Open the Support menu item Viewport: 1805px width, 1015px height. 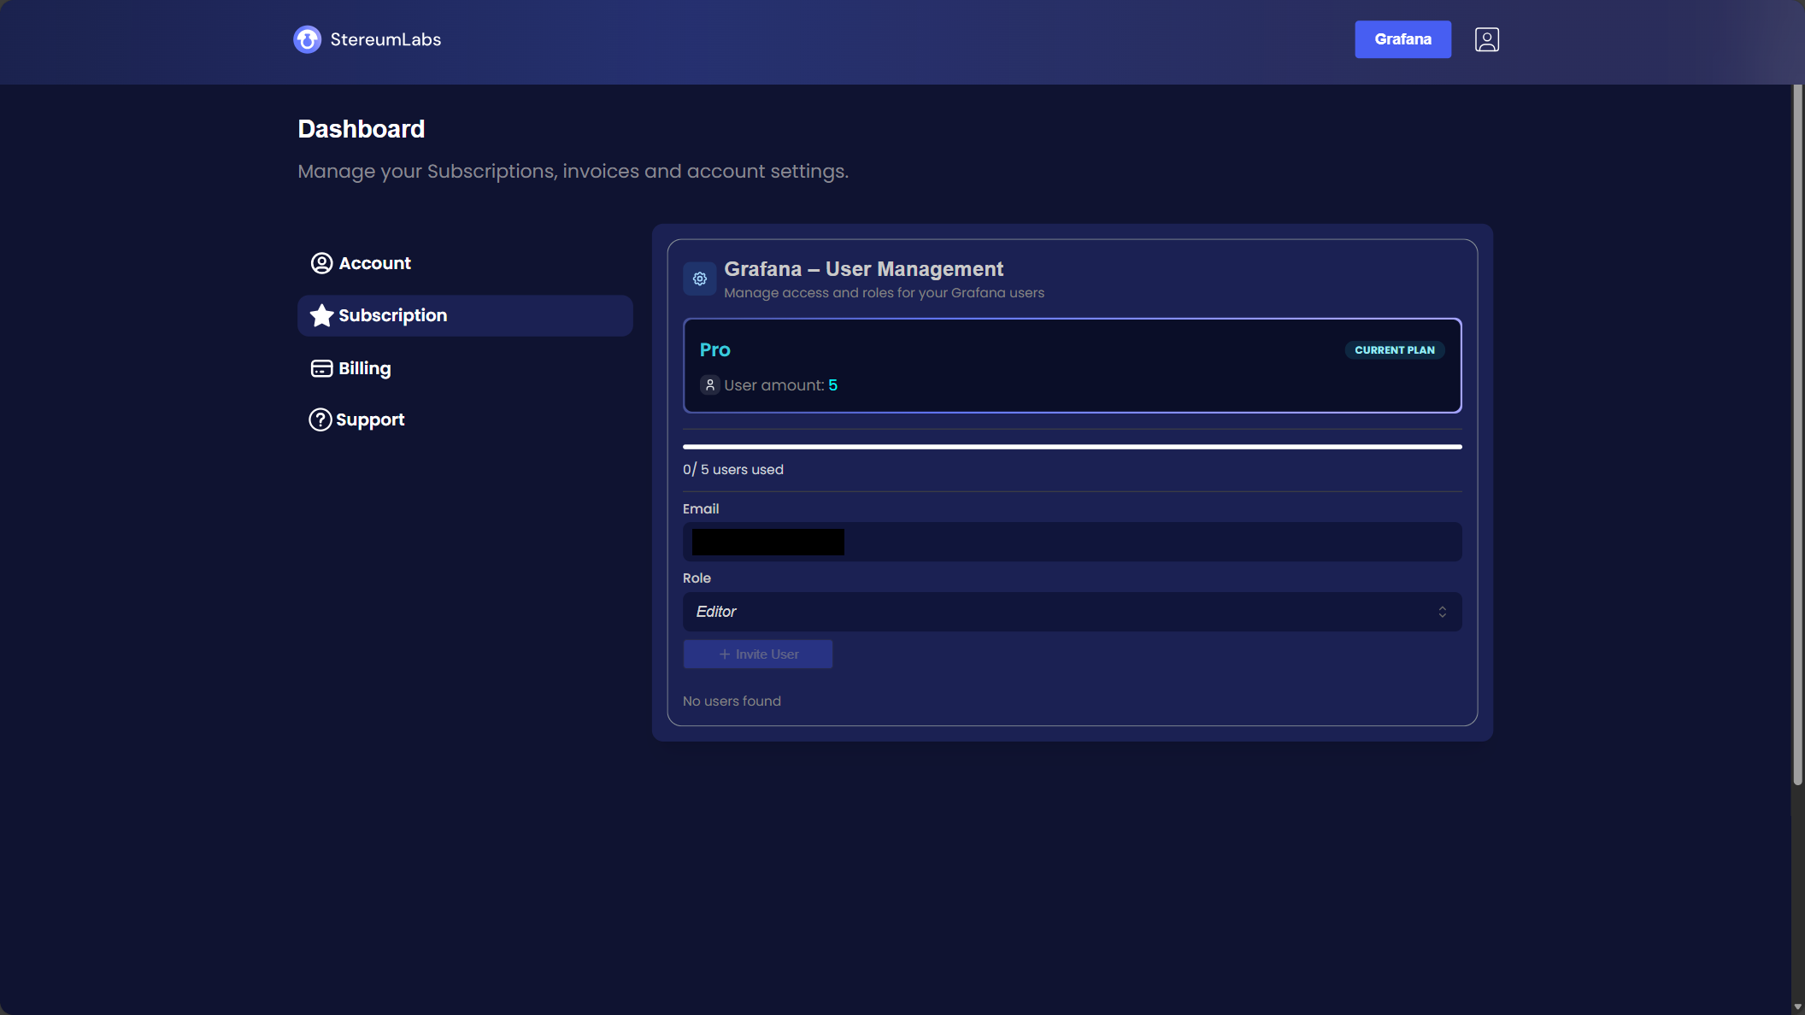pyautogui.click(x=465, y=419)
